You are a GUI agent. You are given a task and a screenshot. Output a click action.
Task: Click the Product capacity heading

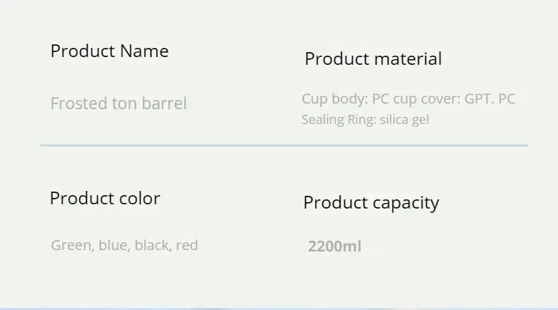(371, 203)
